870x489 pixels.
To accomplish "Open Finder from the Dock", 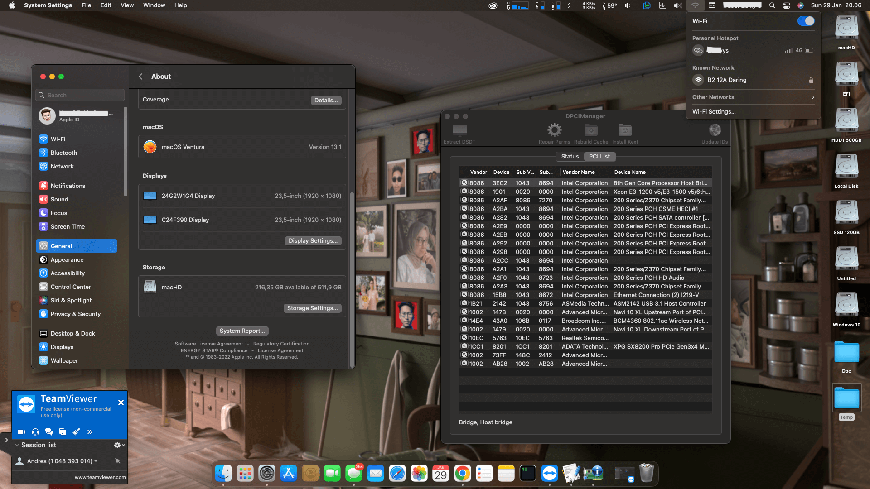I will coord(223,474).
